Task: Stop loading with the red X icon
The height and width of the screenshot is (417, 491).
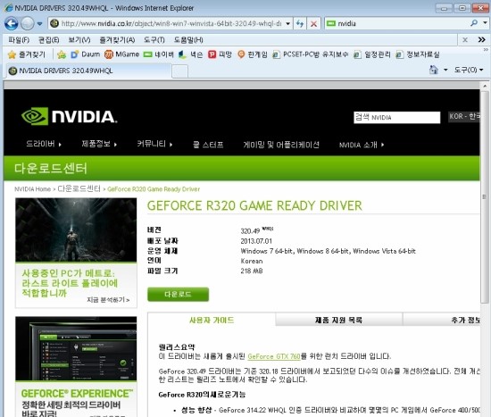Action: [313, 23]
